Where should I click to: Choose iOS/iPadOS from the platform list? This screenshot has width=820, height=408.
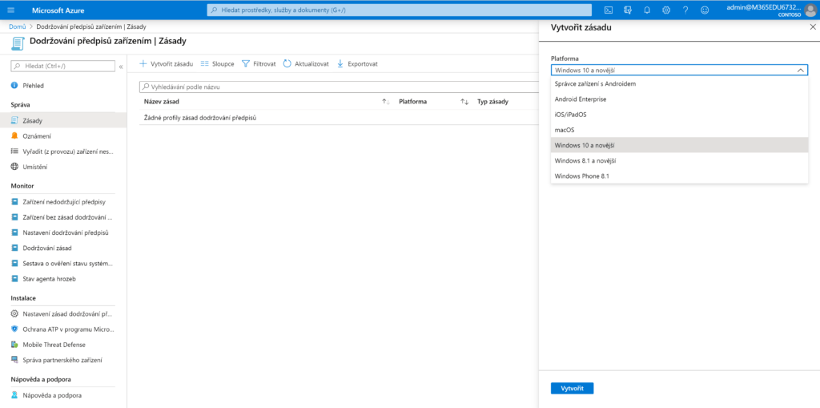click(570, 115)
